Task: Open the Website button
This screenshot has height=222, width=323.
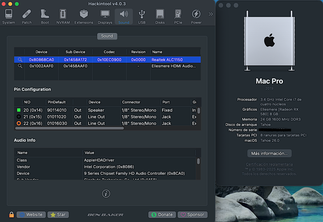Action: click(x=31, y=215)
